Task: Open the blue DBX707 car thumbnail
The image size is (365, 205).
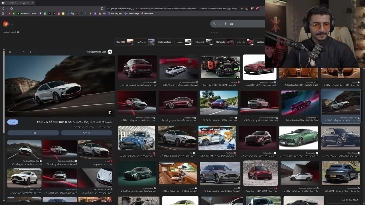Action: [137, 138]
